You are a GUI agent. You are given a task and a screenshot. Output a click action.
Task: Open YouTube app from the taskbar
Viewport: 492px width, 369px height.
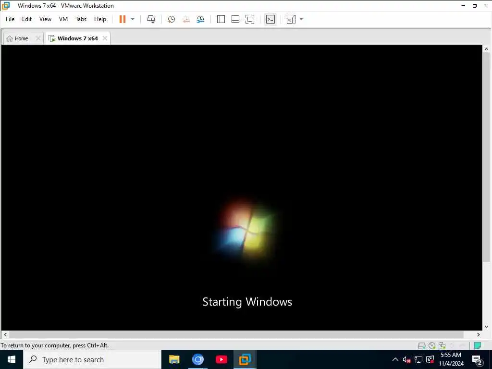[221, 359]
